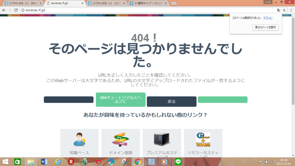View site information icon in address bar
This screenshot has height=166, width=295.
point(23,10)
